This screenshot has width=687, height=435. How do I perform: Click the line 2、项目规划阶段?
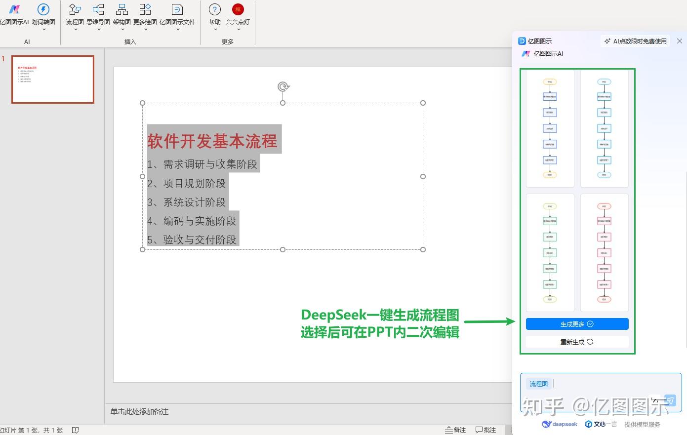[186, 183]
